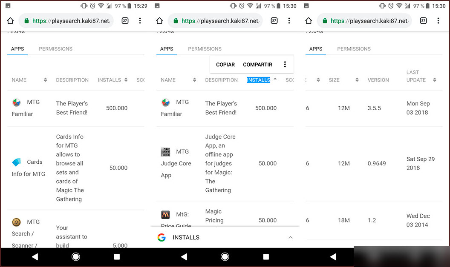This screenshot has height=267, width=450.
Task: Sort by NAME on the left phone screen
Action: click(29, 80)
